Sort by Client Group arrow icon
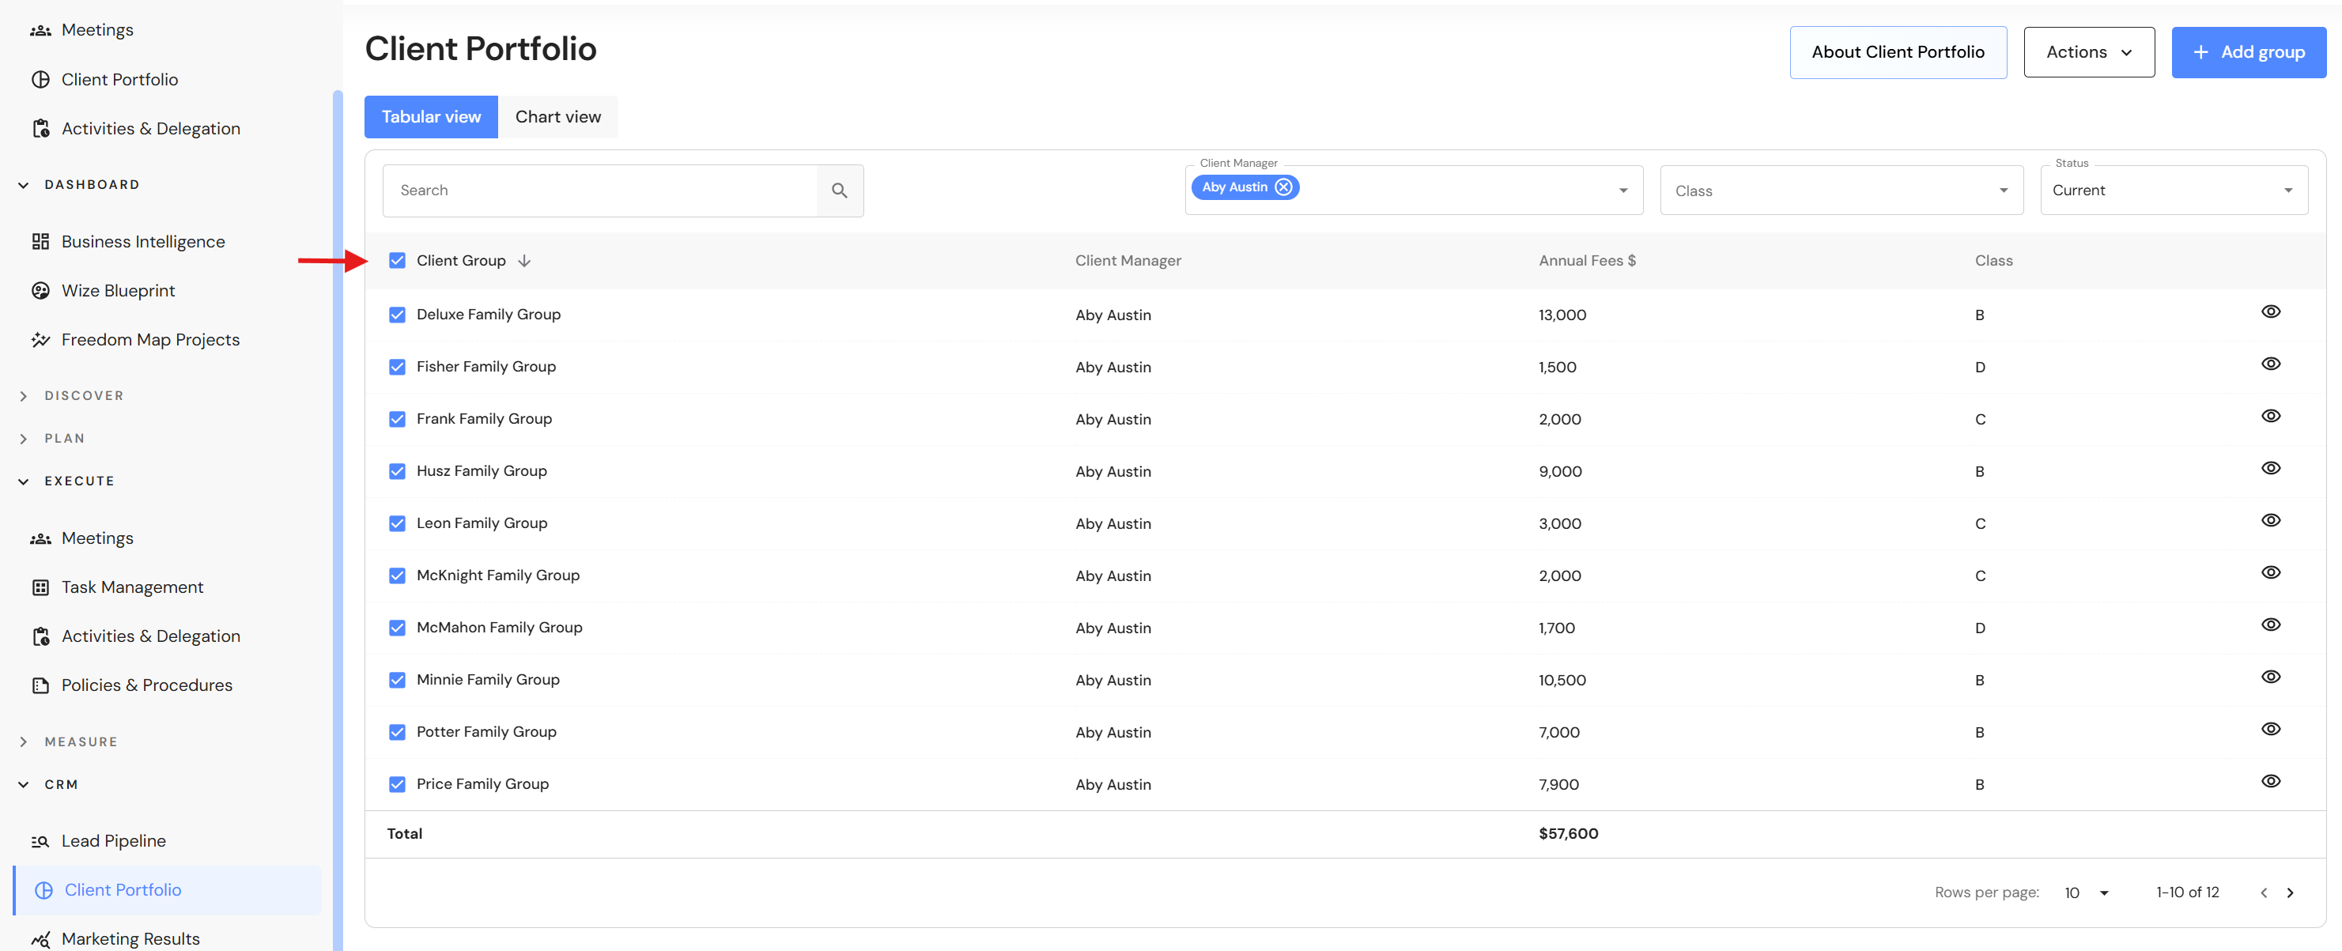Image resolution: width=2342 pixels, height=951 pixels. [x=524, y=261]
